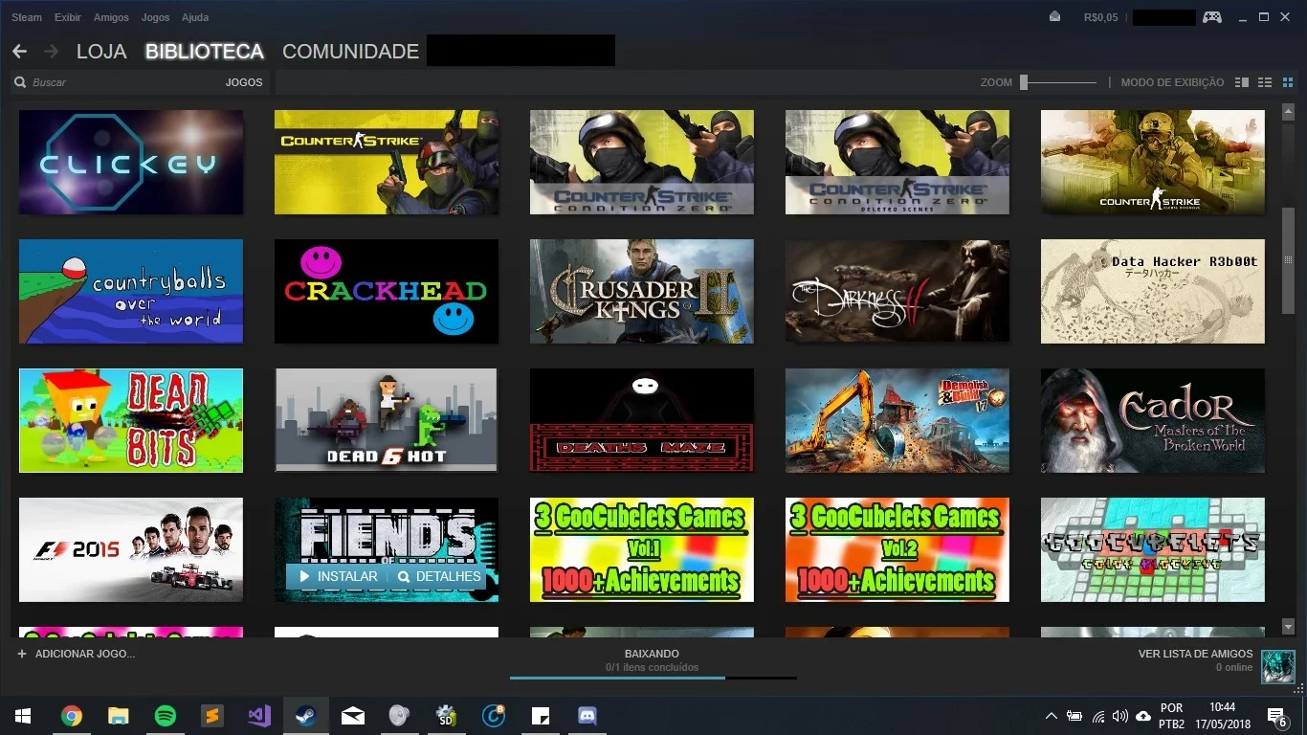Screen dimensions: 1307x735
Task: Switch to detailed list view mode
Action: (1242, 82)
